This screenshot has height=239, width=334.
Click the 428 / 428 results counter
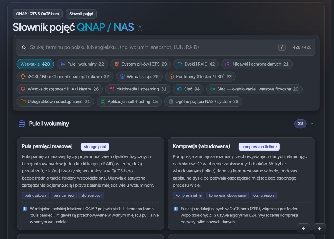click(x=302, y=47)
